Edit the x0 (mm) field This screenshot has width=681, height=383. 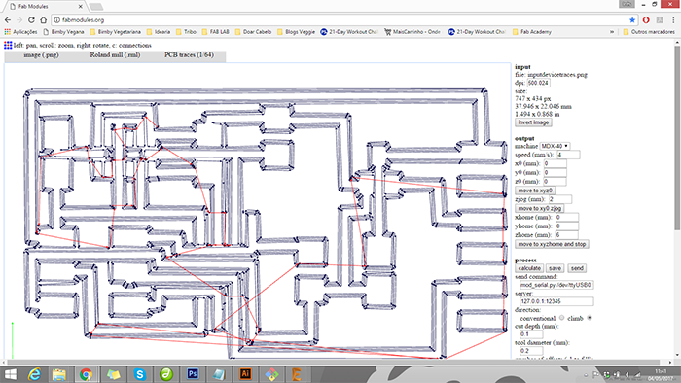tap(556, 164)
